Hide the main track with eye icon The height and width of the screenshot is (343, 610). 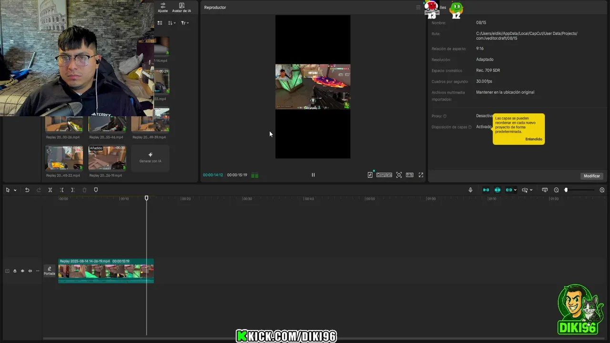[x=22, y=271]
